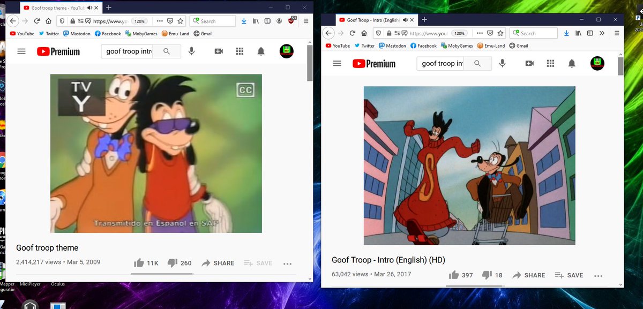The height and width of the screenshot is (309, 643).
Task: Mute the Goof Troop Intro tab audio
Action: pyautogui.click(x=405, y=20)
